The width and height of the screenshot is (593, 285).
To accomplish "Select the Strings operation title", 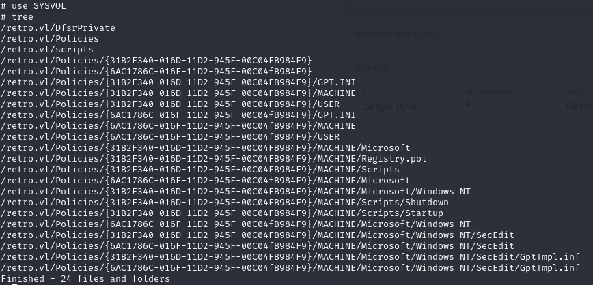I will 371,67.
